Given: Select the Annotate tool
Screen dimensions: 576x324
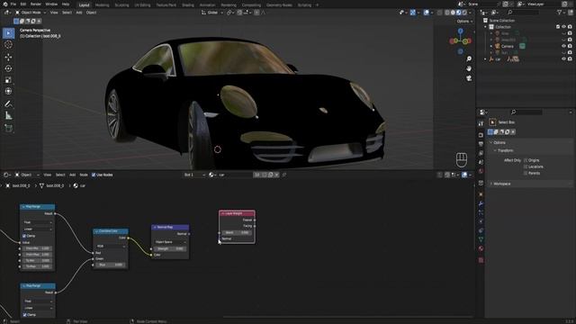Looking at the screenshot, I should [x=8, y=104].
